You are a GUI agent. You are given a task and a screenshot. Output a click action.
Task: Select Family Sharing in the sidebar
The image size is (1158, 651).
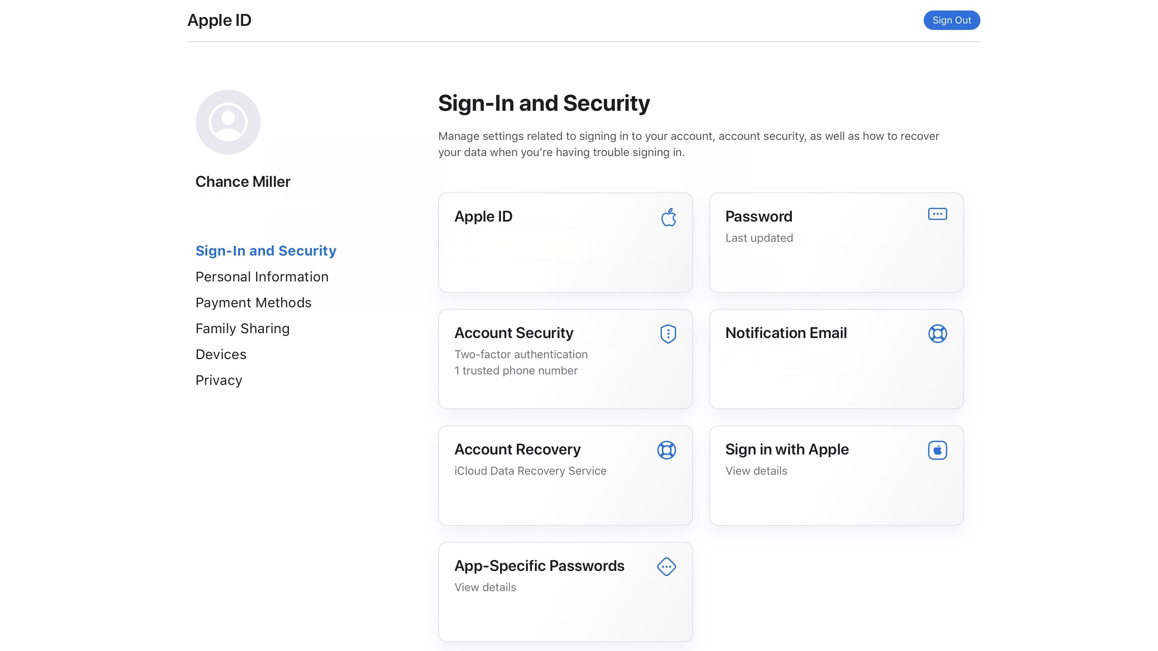(x=242, y=328)
